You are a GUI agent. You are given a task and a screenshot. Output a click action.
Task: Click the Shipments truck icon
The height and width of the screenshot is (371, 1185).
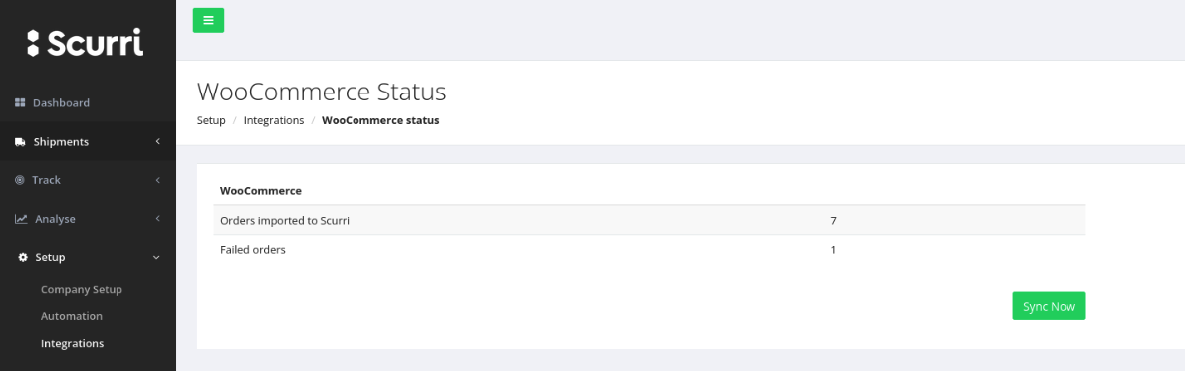[x=20, y=142]
